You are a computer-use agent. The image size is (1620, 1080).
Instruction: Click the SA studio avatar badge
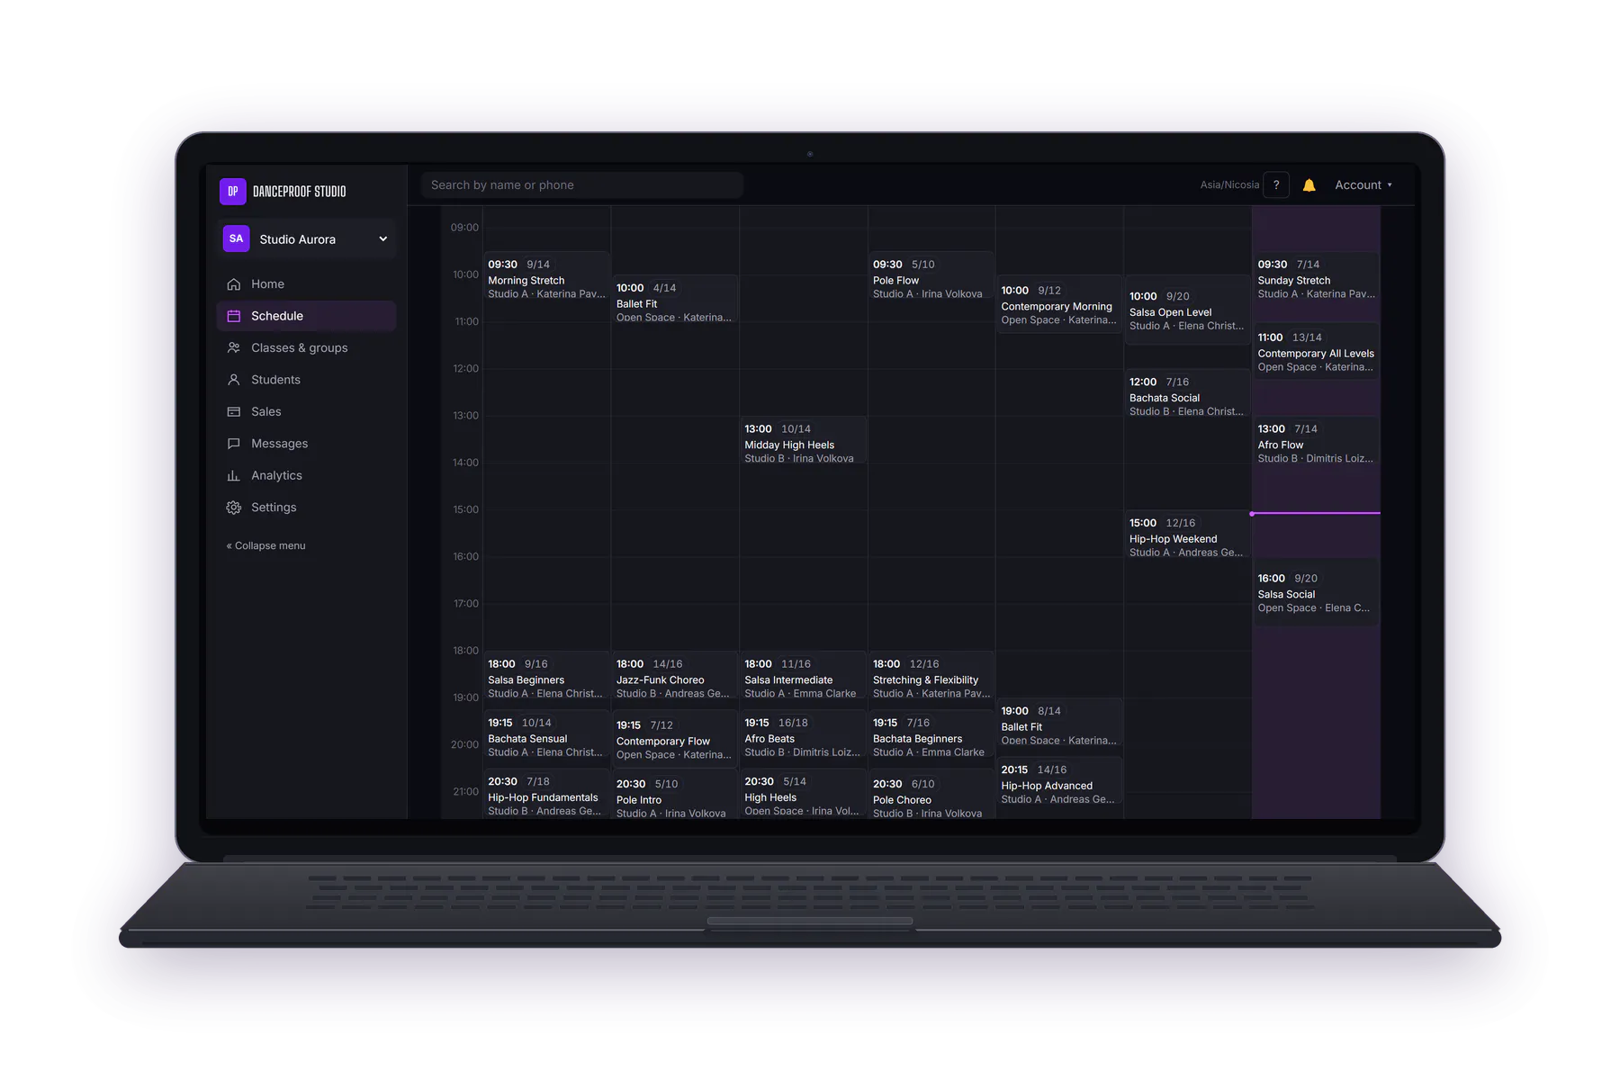coord(236,238)
